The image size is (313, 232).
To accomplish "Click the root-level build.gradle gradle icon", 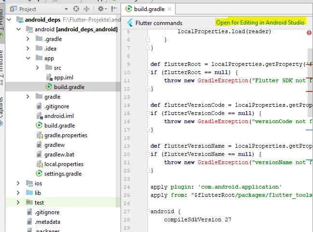I will click(39, 125).
